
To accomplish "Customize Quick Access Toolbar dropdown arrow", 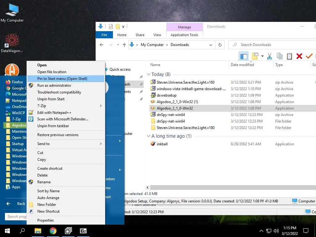I will click(x=123, y=27).
